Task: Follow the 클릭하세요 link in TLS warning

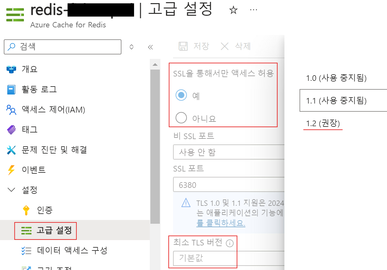Action: pyautogui.click(x=221, y=223)
